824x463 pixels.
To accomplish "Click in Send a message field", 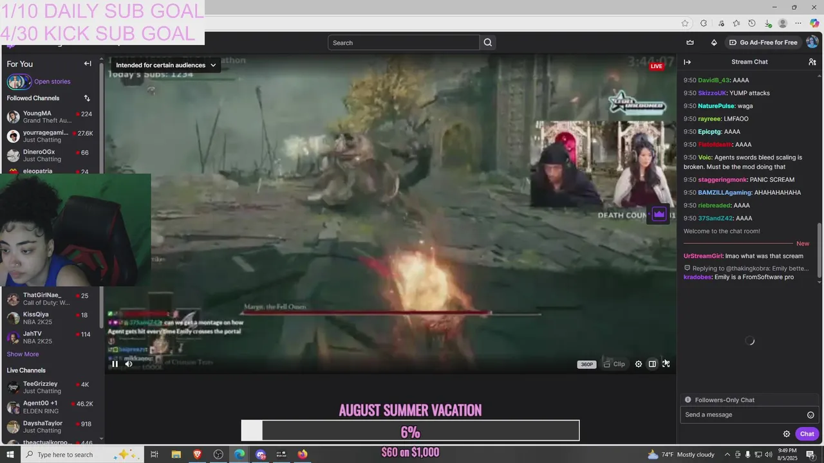I will [744, 415].
